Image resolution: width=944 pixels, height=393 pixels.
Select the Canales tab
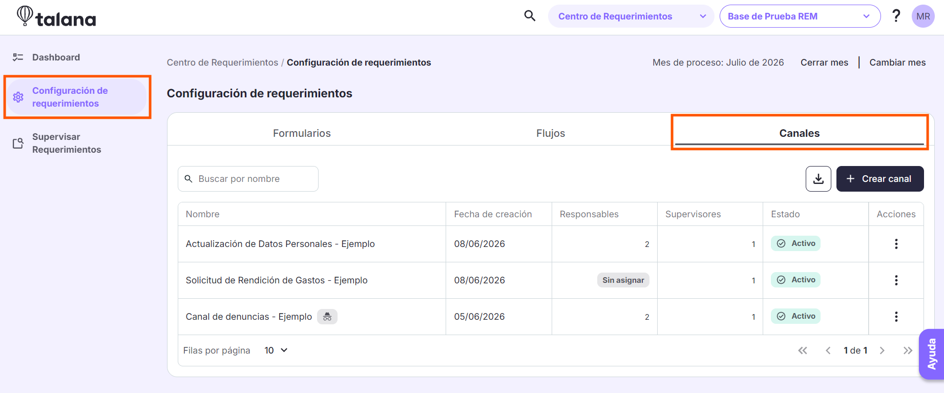(x=800, y=133)
